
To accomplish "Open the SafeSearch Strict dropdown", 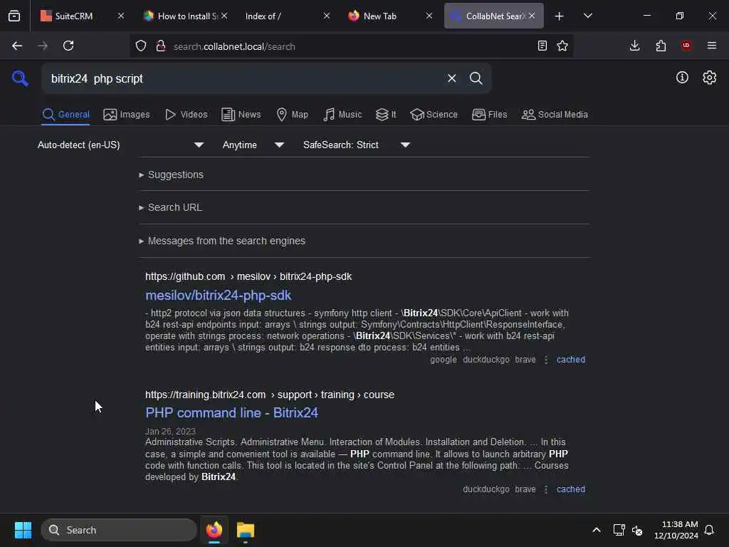I will point(357,145).
